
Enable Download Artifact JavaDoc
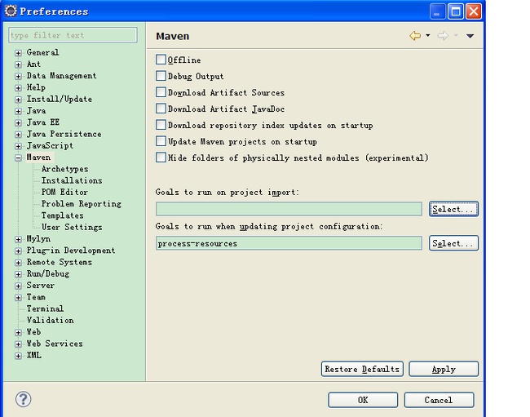coord(161,109)
